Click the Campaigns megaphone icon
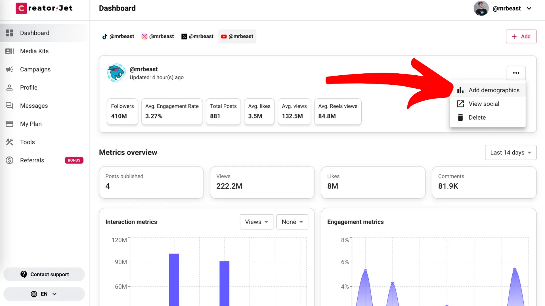Viewport: 545px width, 306px height. click(9, 69)
